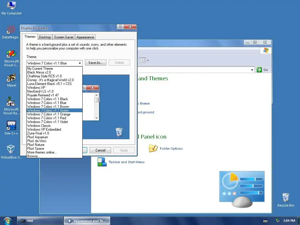Open My Computer desktop icon
Viewport: 300px width, 225px height.
point(11,8)
